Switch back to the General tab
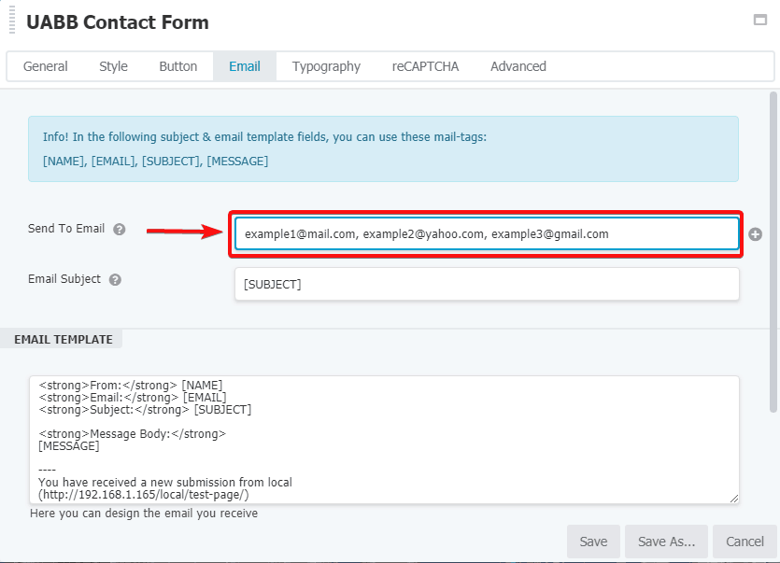Screen dimensions: 780x563 coord(46,66)
